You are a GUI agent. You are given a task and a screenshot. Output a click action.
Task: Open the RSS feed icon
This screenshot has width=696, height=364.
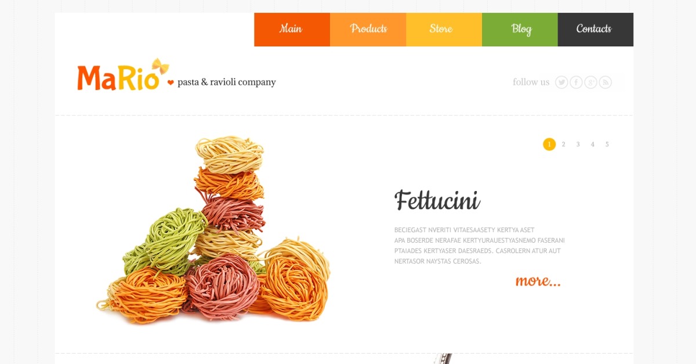point(606,82)
